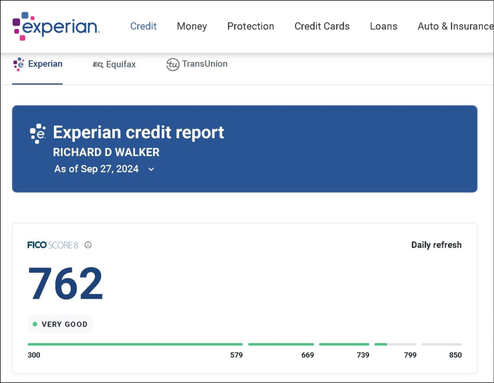Open the Auto & Insurance menu
This screenshot has width=494, height=383.
pos(455,26)
